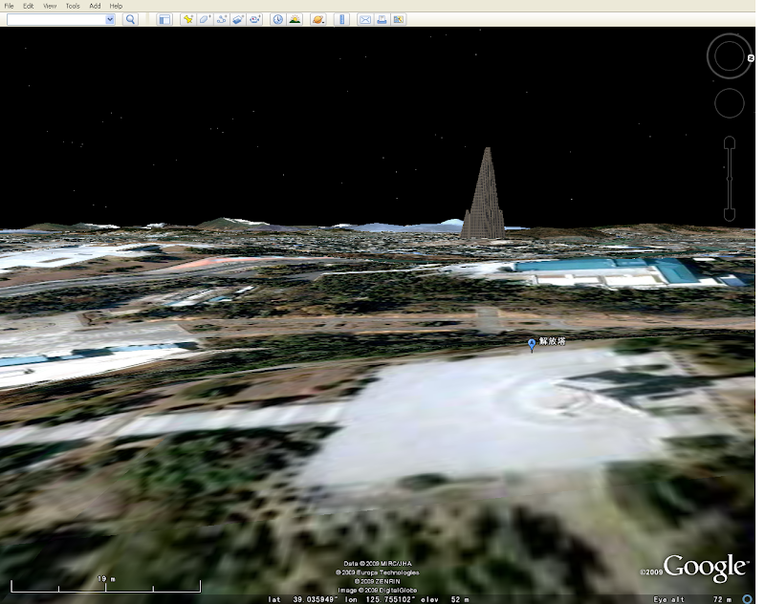This screenshot has width=765, height=604.
Task: Toggle the sidebar panel icon
Action: pyautogui.click(x=164, y=19)
